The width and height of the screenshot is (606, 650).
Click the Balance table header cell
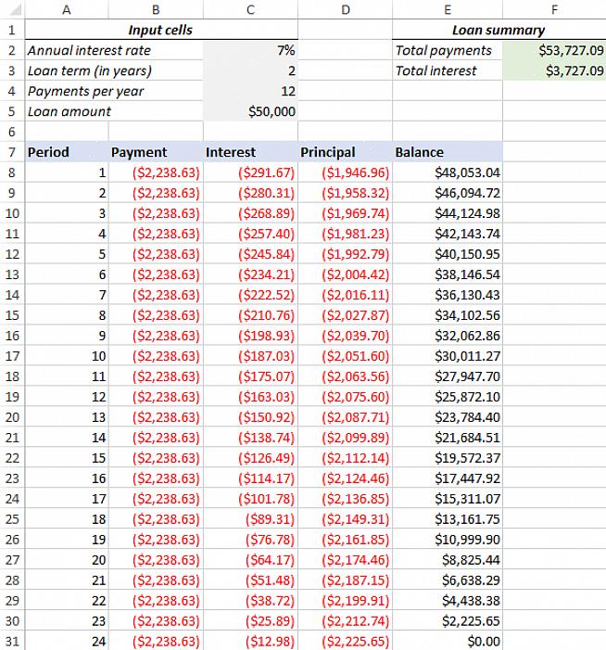[447, 152]
